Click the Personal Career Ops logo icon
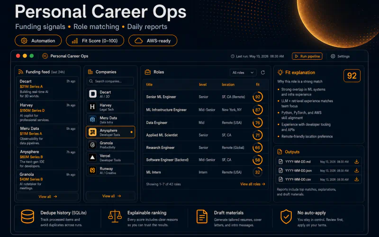This screenshot has height=237, width=379. pos(45,56)
